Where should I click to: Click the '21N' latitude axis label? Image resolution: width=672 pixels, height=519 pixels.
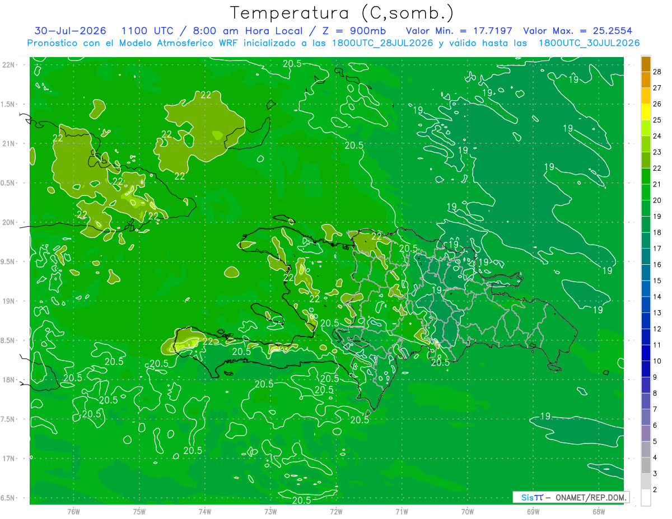pos(8,144)
